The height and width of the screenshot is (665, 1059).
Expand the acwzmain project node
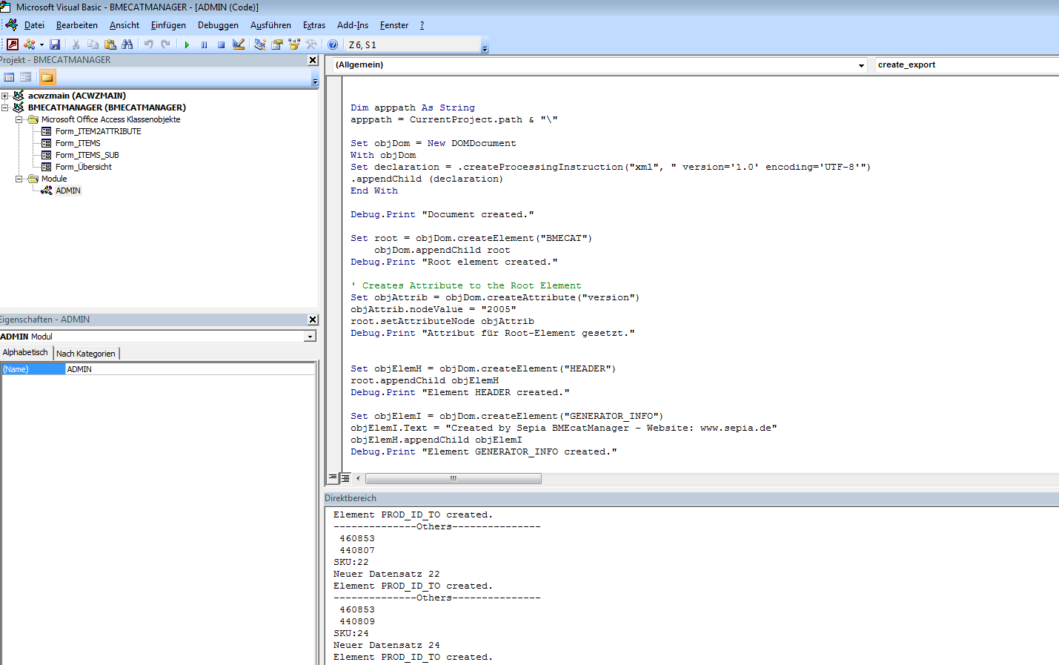pyautogui.click(x=6, y=95)
